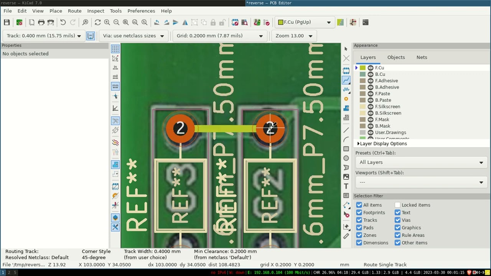Click F.Cu layer color swatch
This screenshot has width=491, height=276.
click(362, 68)
